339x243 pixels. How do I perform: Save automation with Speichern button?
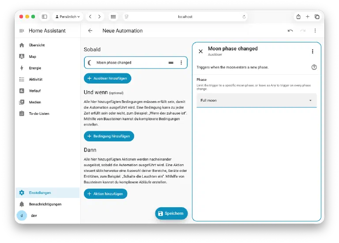click(x=171, y=213)
